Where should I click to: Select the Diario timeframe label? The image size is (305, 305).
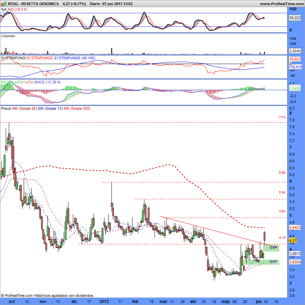(x=95, y=4)
